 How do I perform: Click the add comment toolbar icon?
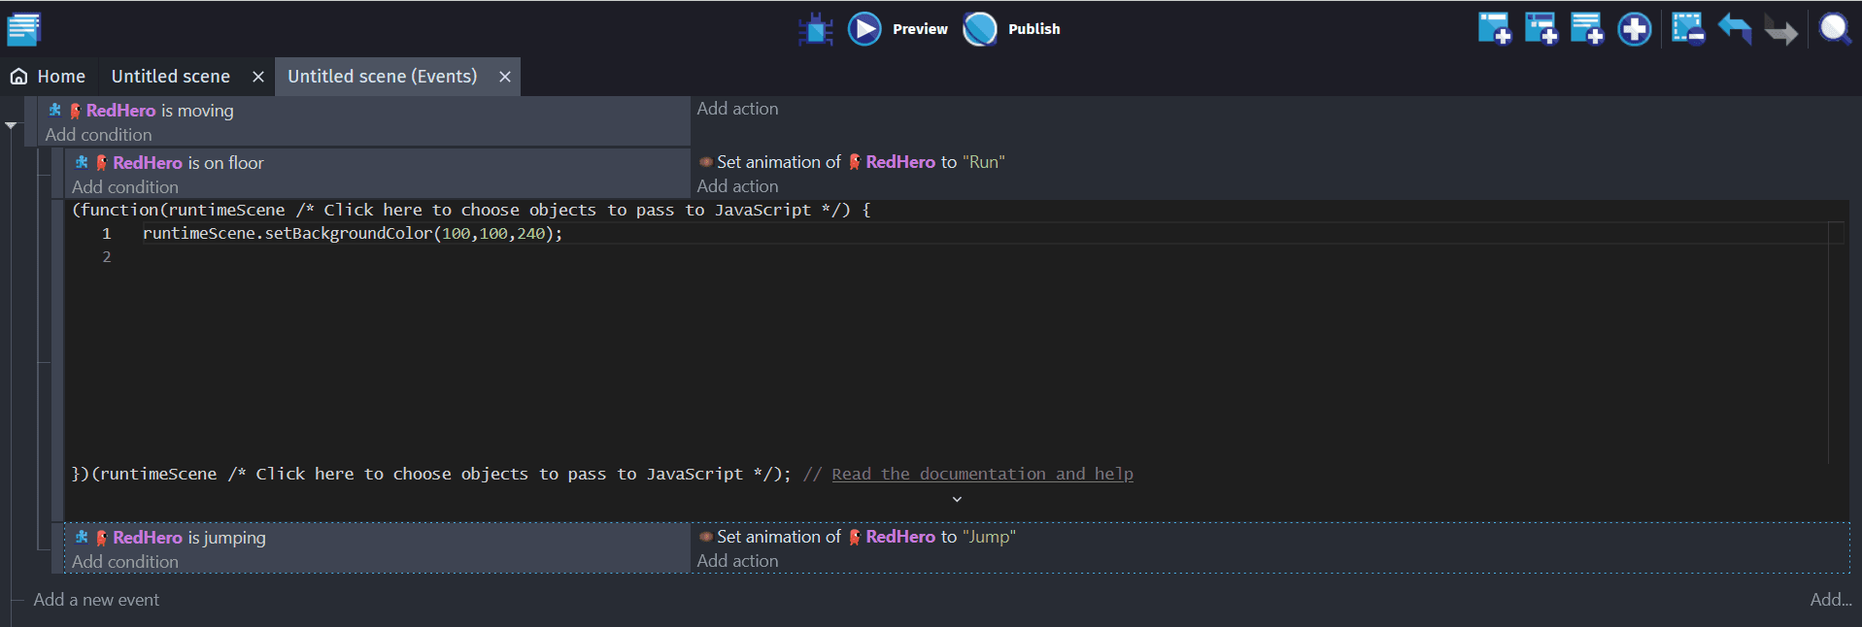[x=1587, y=29]
